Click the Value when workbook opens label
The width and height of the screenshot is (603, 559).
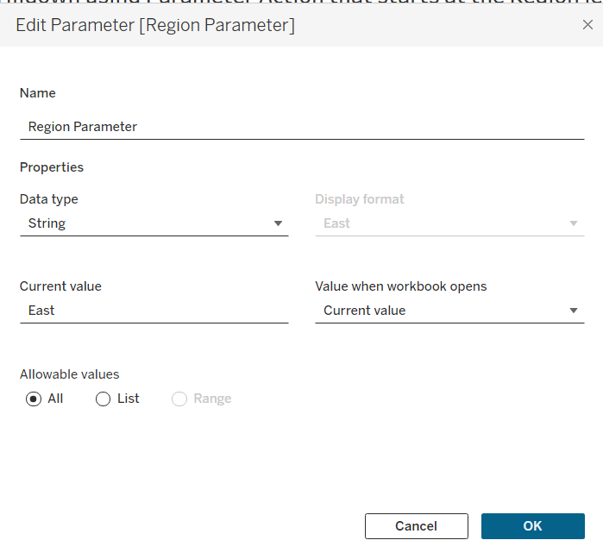point(400,286)
